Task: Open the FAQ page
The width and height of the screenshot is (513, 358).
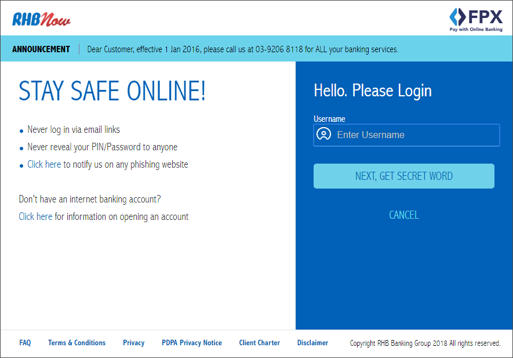Action: pos(25,342)
